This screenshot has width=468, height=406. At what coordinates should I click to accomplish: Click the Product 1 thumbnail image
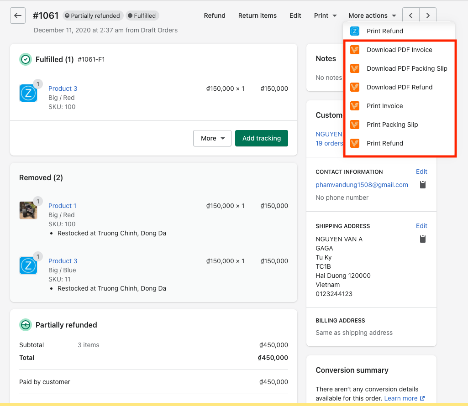pyautogui.click(x=28, y=210)
